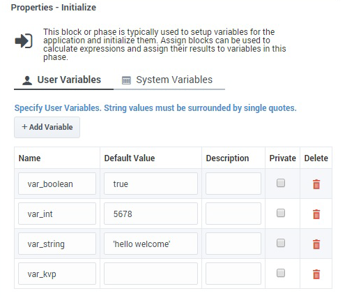Mark var_kvp as private
Viewport: 354px width, 298px height.
coord(281,273)
